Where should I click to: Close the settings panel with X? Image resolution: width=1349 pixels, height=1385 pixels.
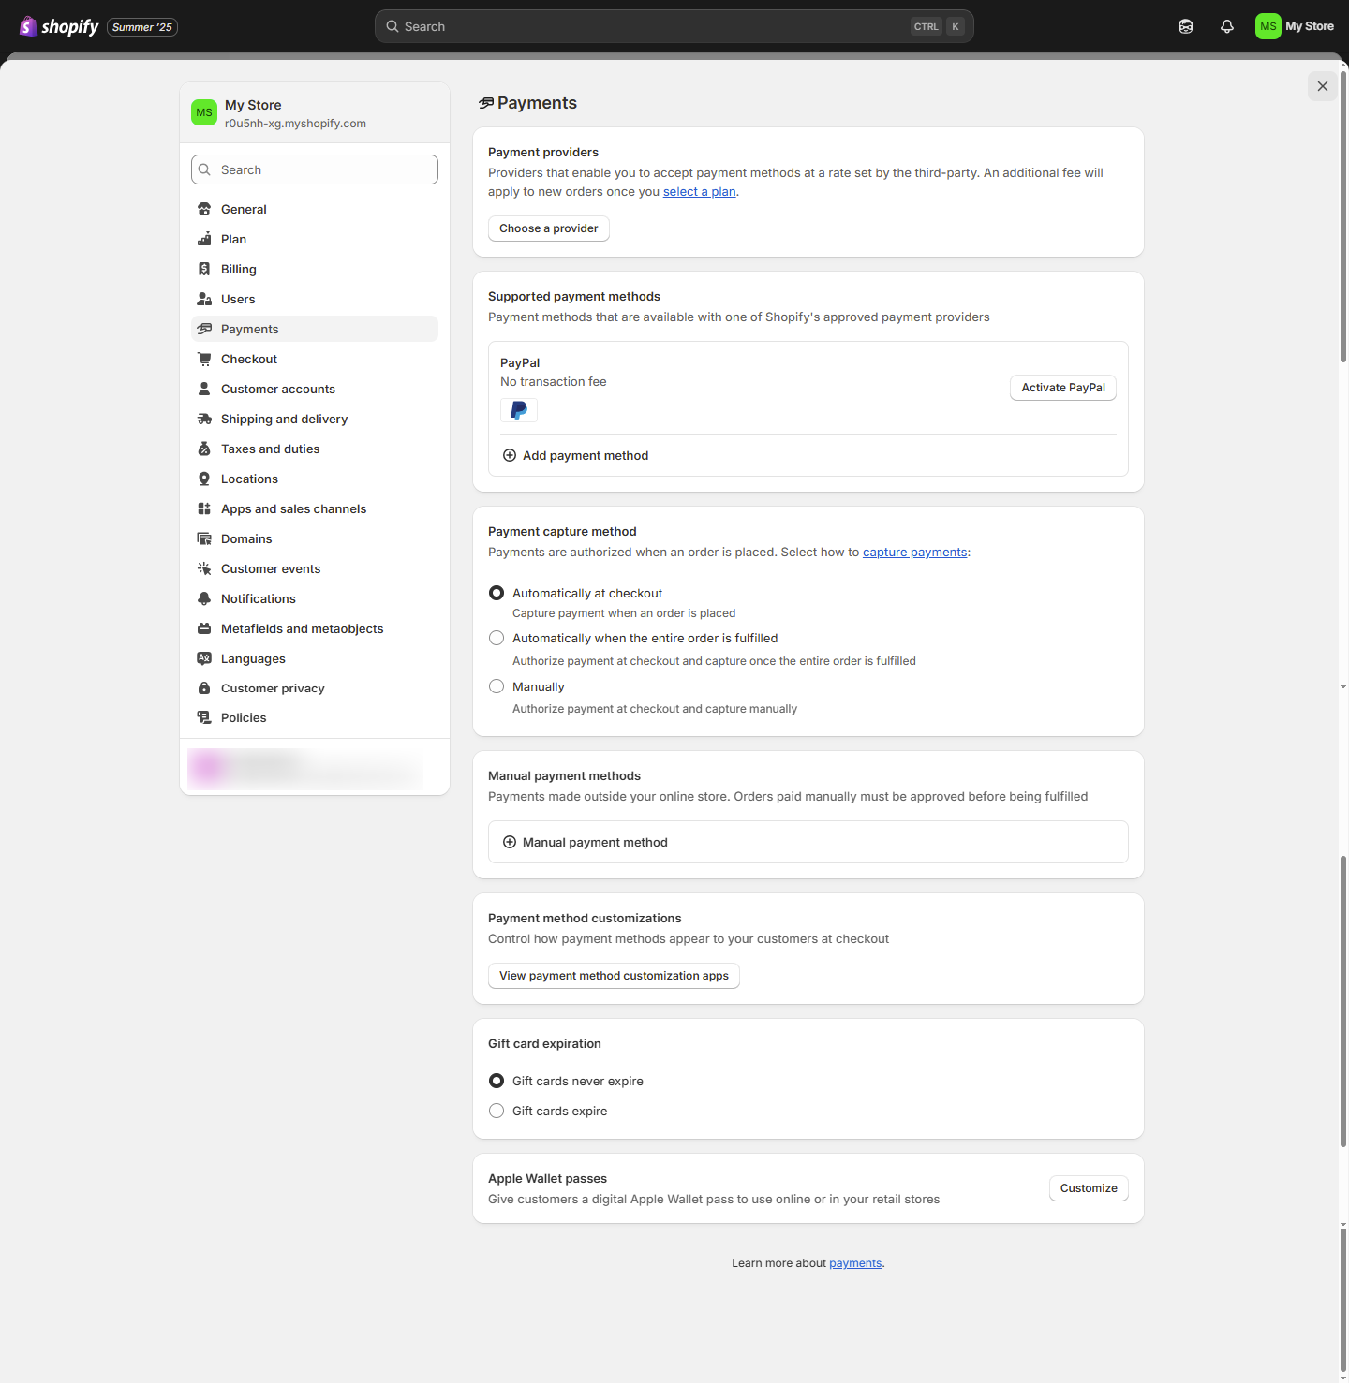pos(1323,86)
